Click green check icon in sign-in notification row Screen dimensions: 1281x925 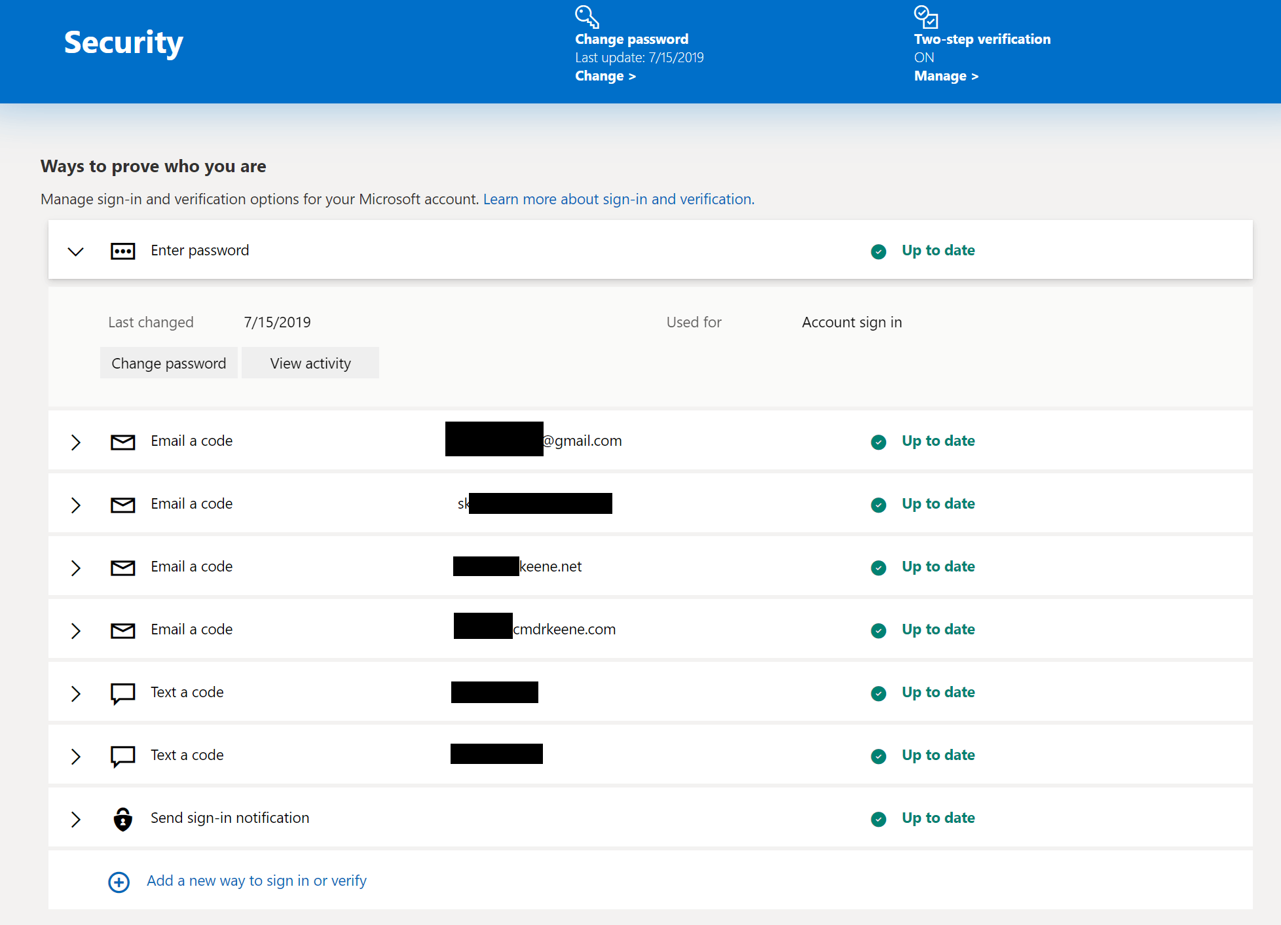pyautogui.click(x=878, y=819)
